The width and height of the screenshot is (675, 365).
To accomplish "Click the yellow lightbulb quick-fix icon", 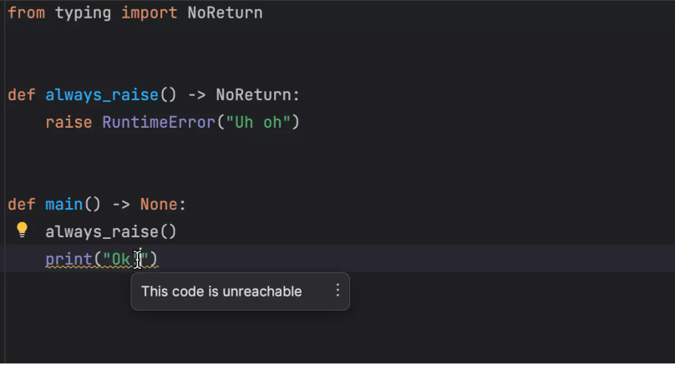I will coord(22,230).
